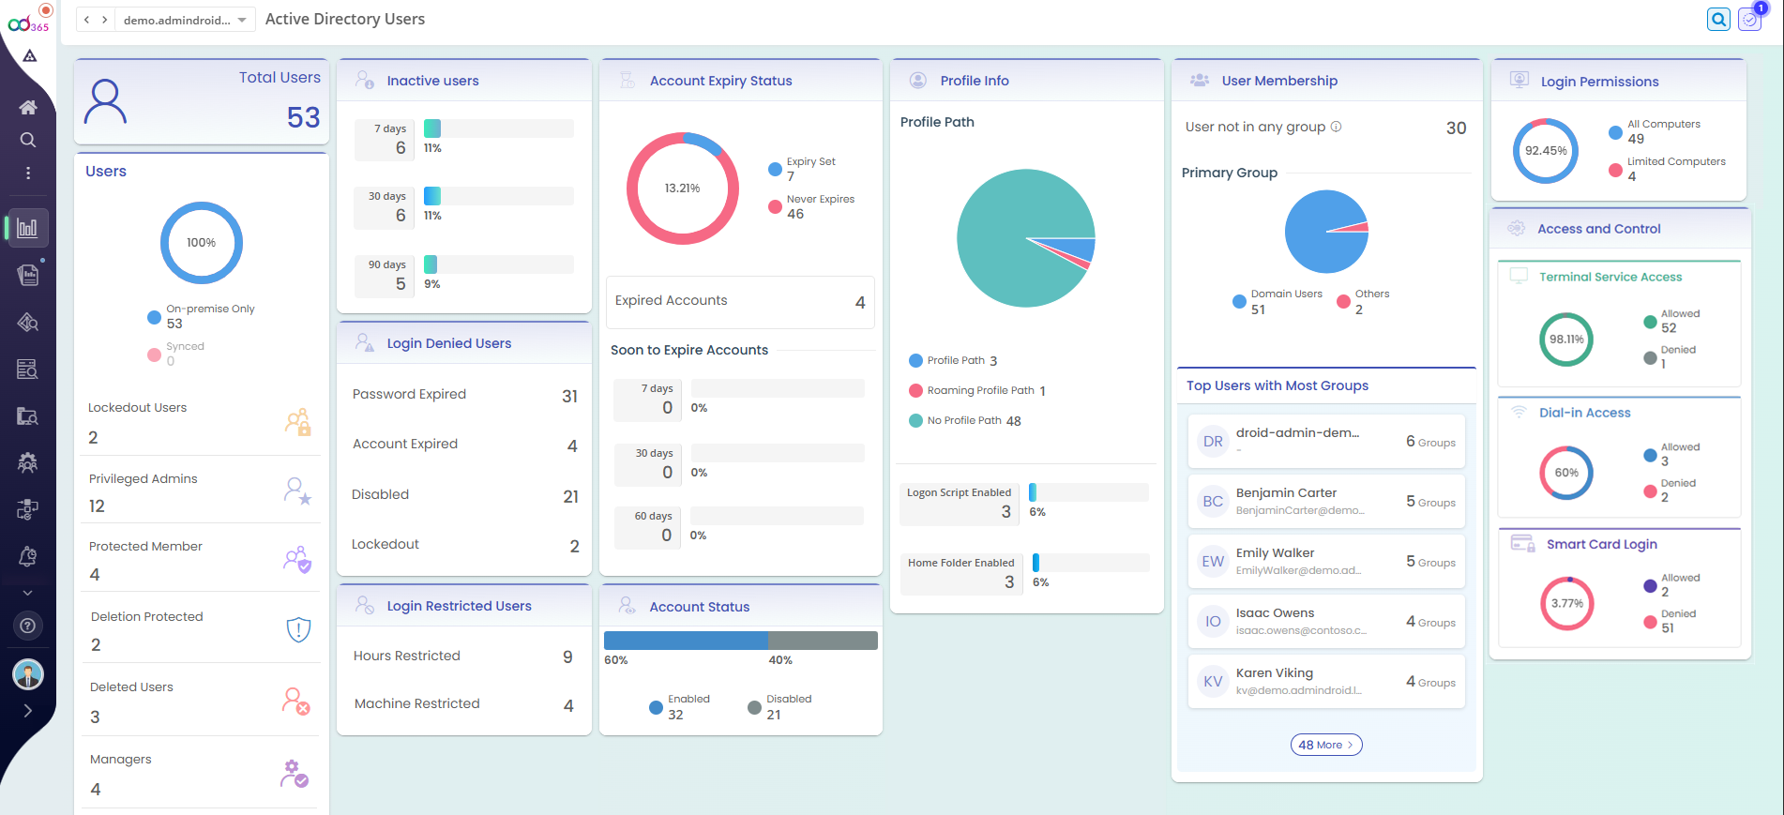
Task: Click the browser-style forward navigation arrow
Action: 105,20
